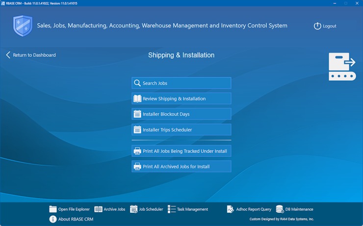Click the shipping box conveyor icon
363x226 pixels.
[x=342, y=67]
